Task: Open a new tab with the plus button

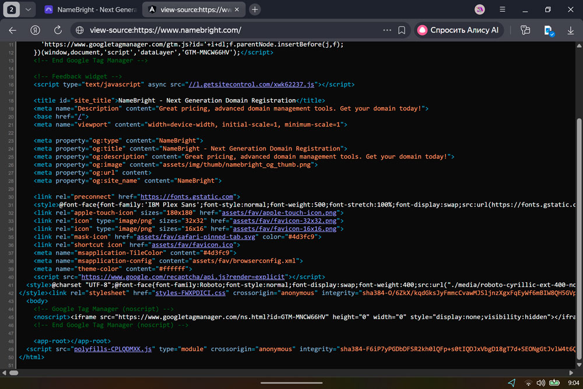Action: coord(255,10)
